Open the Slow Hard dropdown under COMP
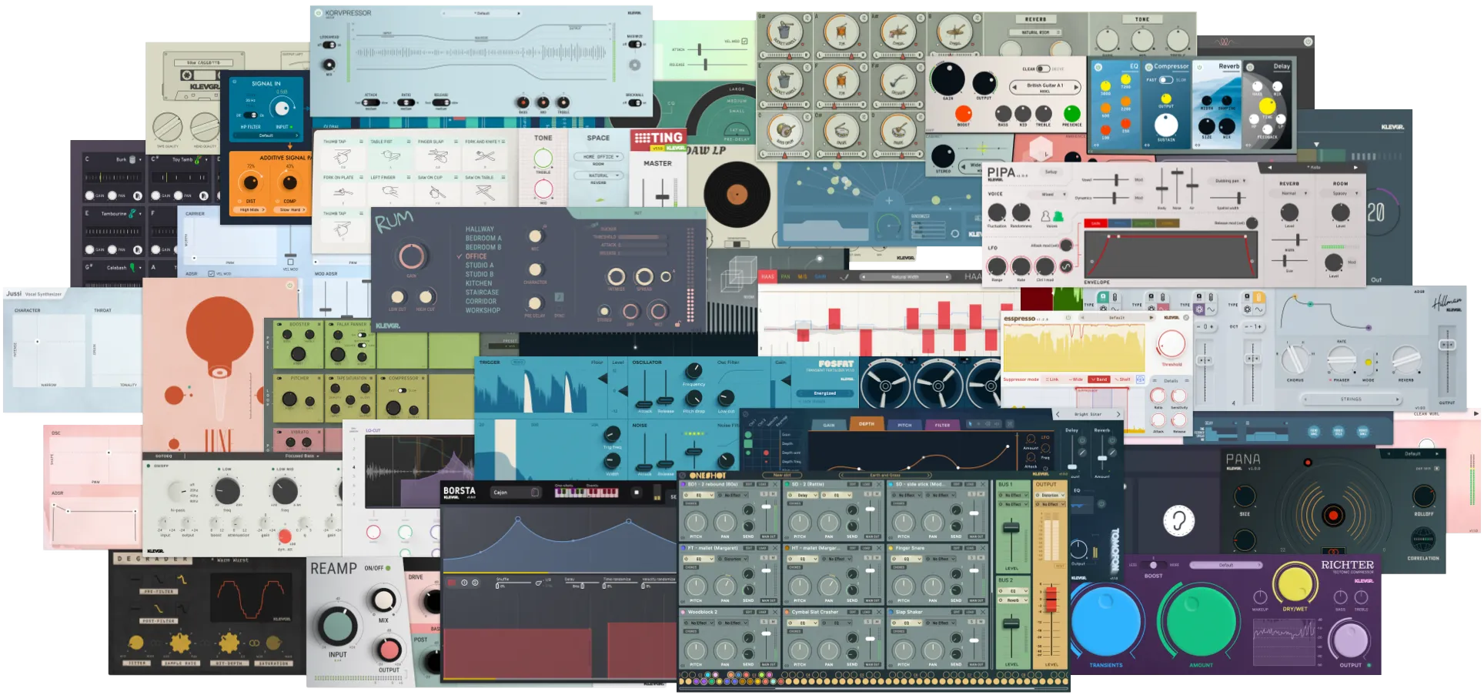Viewport: 1484px width, 695px height. pos(291,209)
